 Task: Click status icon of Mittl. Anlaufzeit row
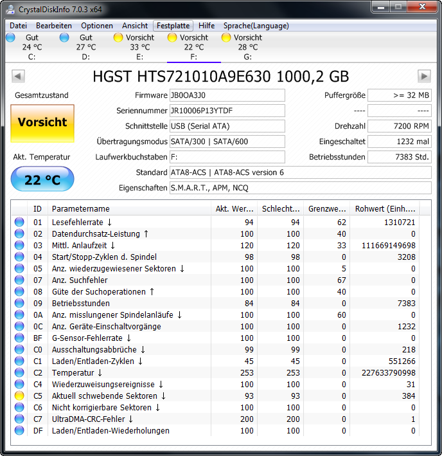click(x=19, y=245)
